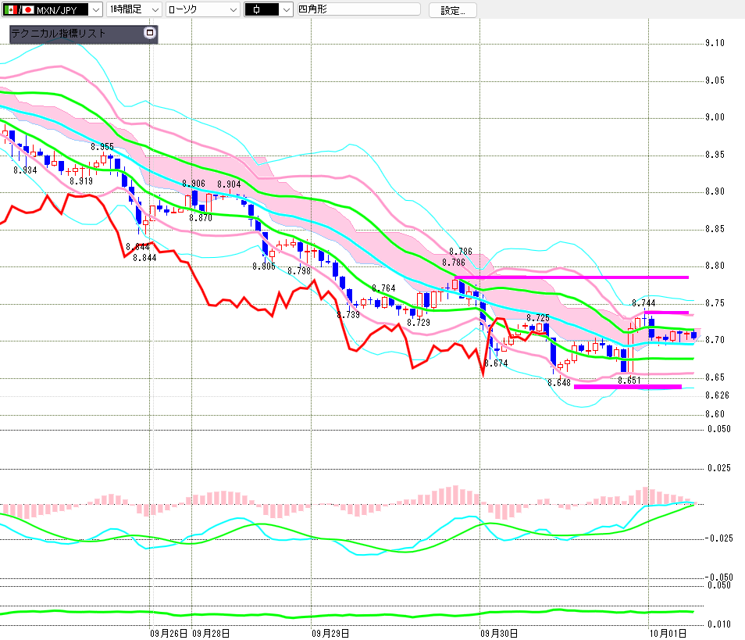745x640 pixels.
Task: Click the 8.626 axis price value
Action: [x=717, y=395]
